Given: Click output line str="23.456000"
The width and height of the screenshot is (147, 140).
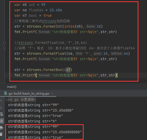Looking at the screenshot, I should [41, 111].
